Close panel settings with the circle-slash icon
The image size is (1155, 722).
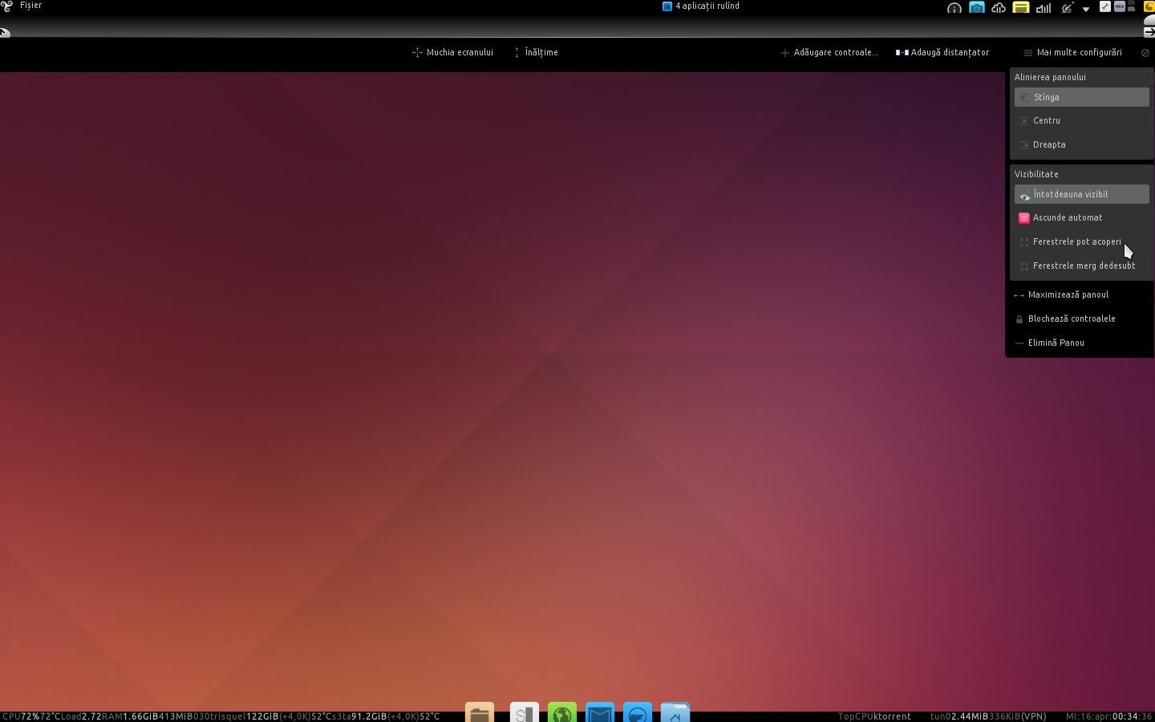tap(1145, 53)
